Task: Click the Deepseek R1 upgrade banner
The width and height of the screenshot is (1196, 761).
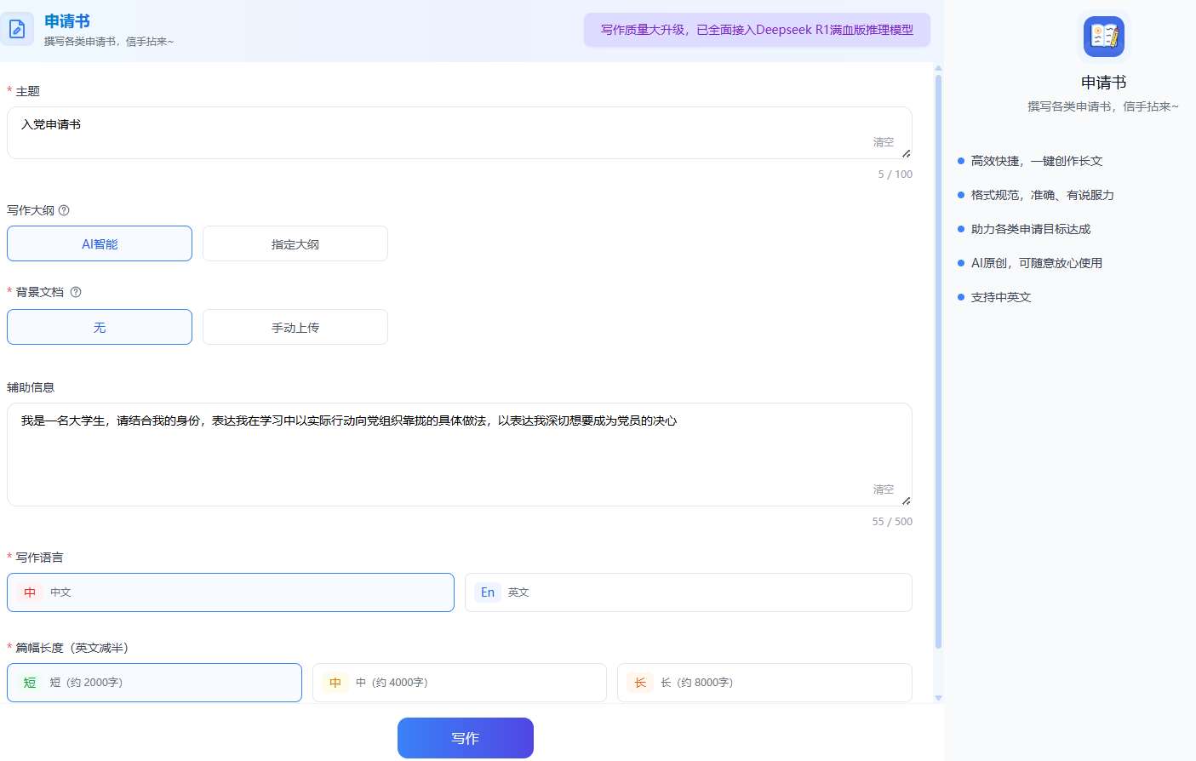Action: pos(757,30)
